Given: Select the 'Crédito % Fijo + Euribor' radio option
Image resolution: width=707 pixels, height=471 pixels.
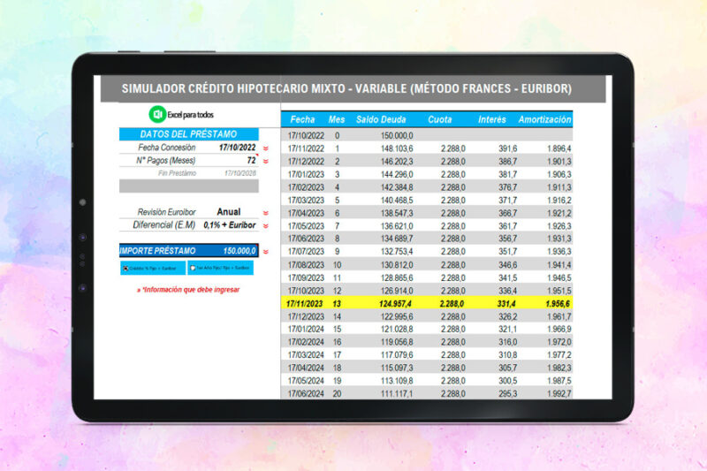Looking at the screenshot, I should [x=152, y=268].
